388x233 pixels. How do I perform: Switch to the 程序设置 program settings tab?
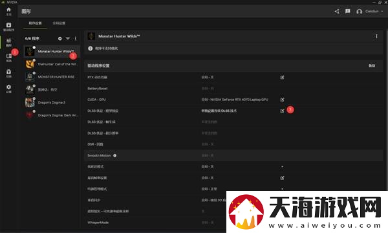35,23
